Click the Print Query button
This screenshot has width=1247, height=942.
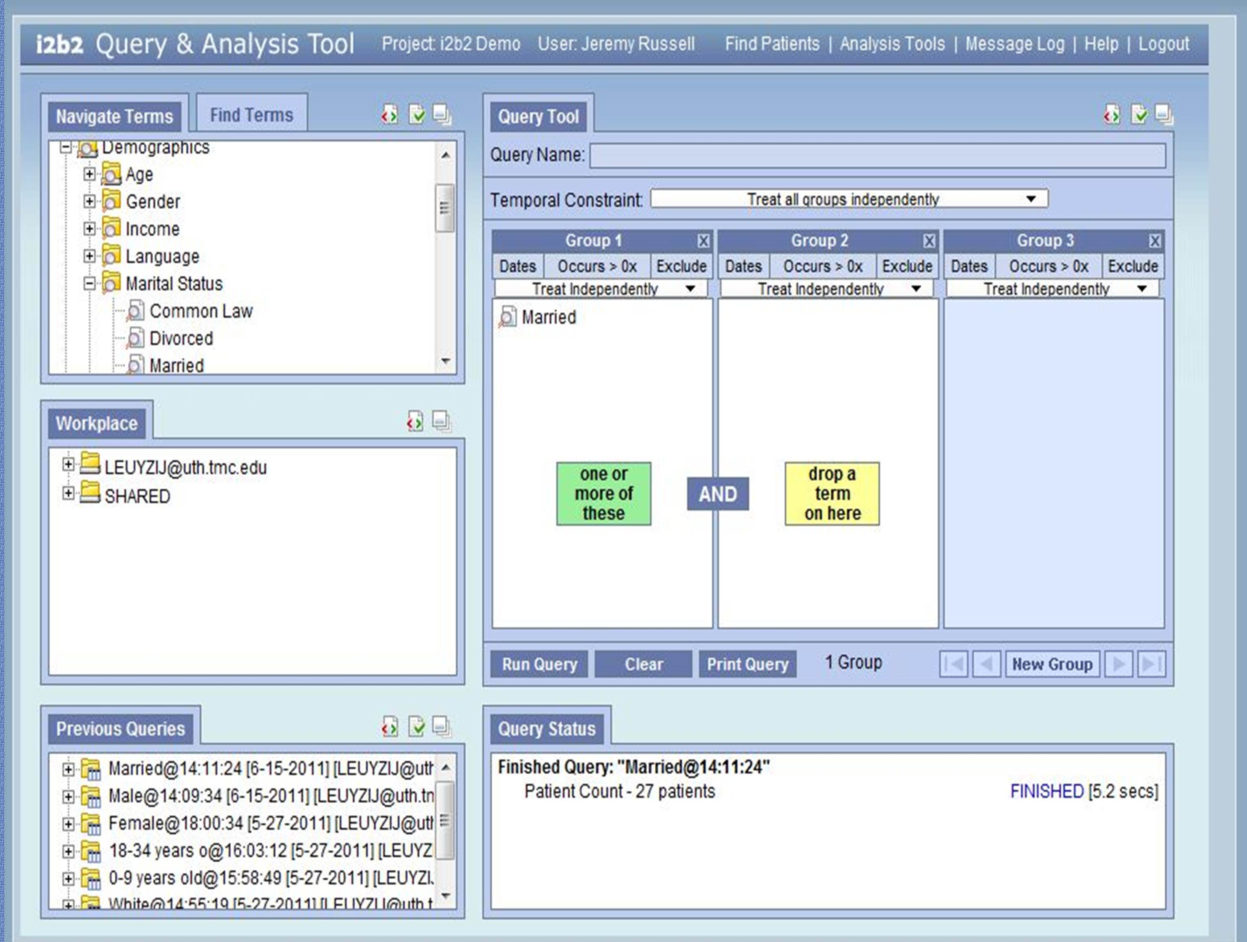click(747, 664)
